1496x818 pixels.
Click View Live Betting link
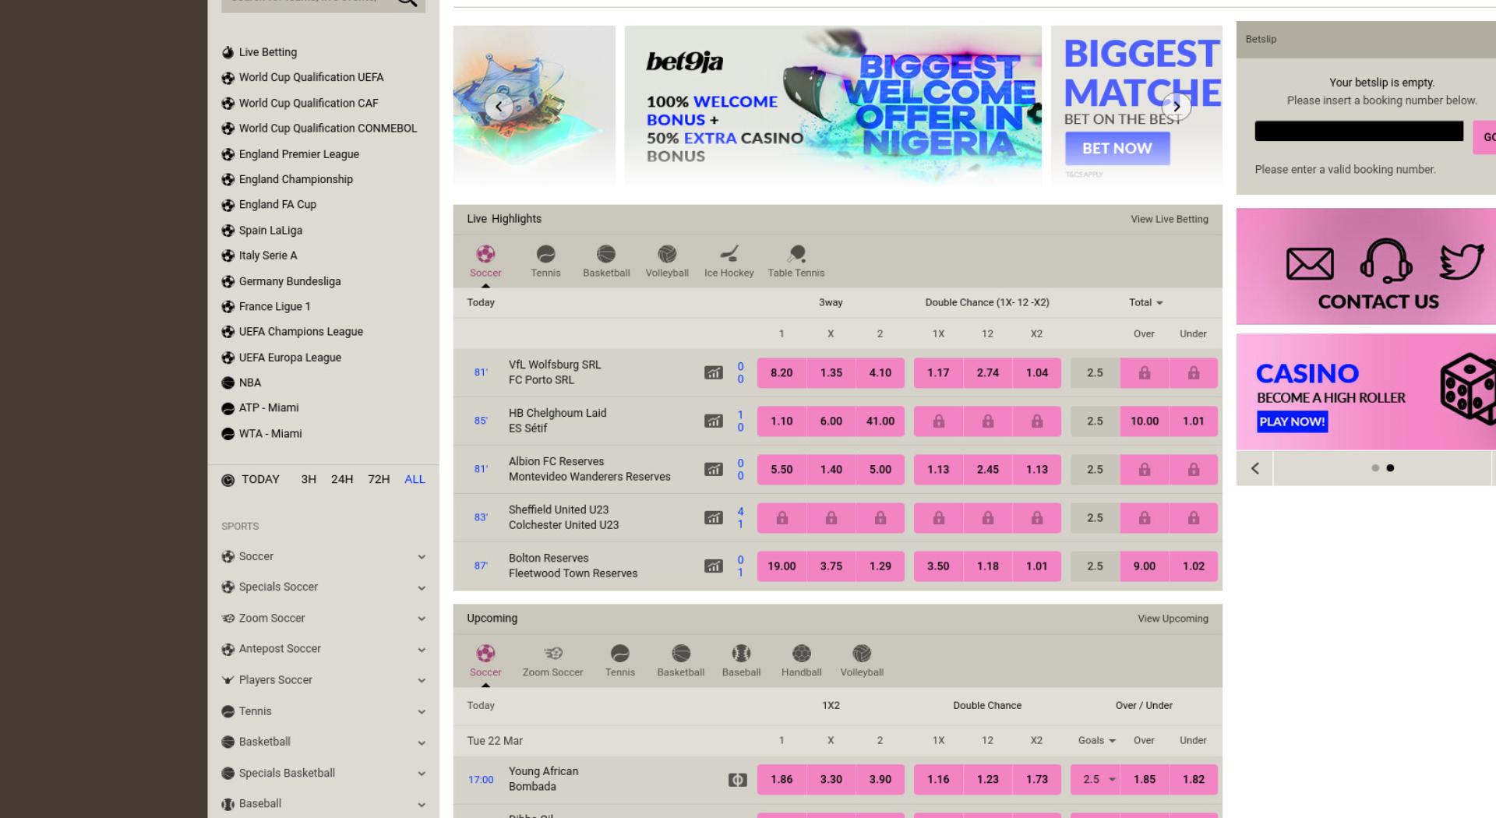pos(1170,219)
